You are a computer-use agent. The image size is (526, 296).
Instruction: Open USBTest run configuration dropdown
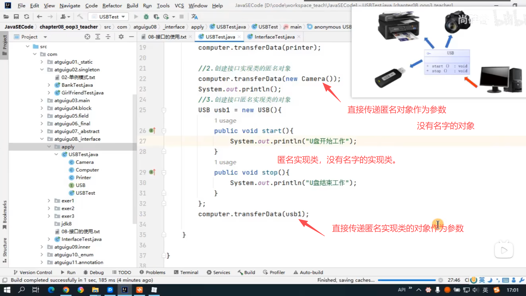point(108,17)
